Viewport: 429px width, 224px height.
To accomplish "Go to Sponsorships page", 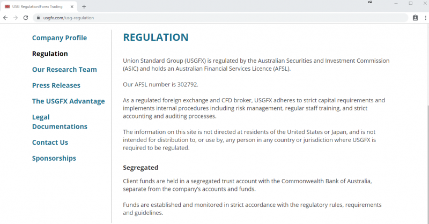I will point(54,158).
